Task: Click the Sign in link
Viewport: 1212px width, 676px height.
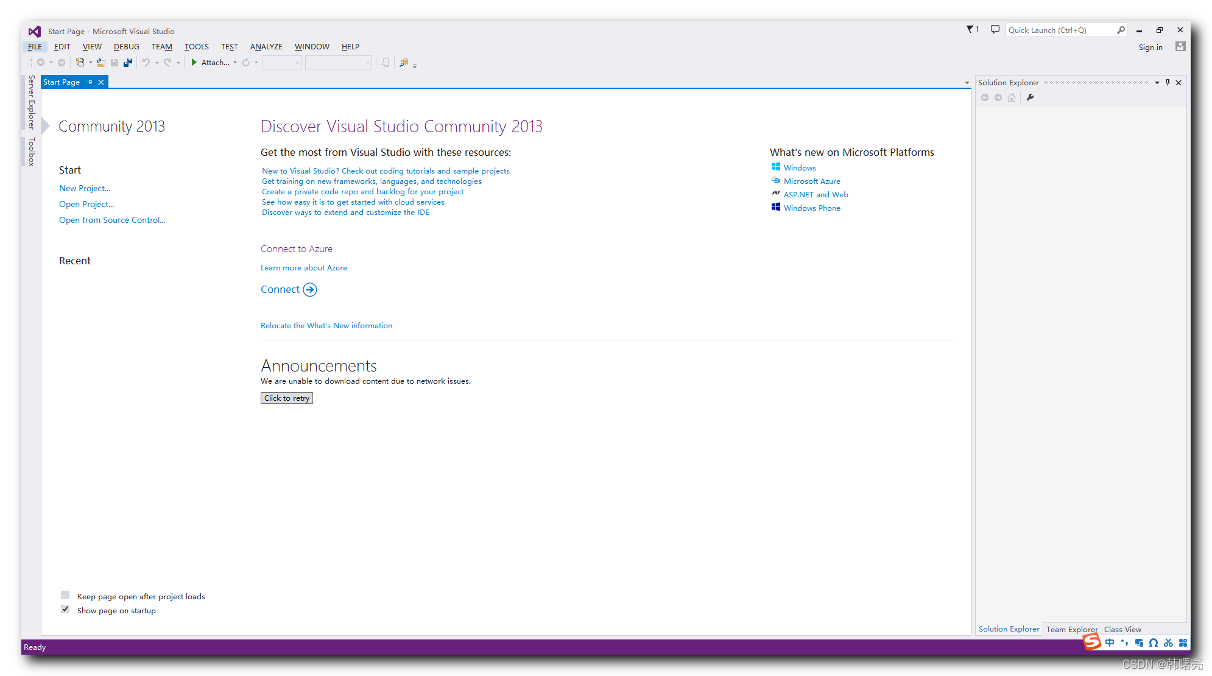Action: [1150, 47]
